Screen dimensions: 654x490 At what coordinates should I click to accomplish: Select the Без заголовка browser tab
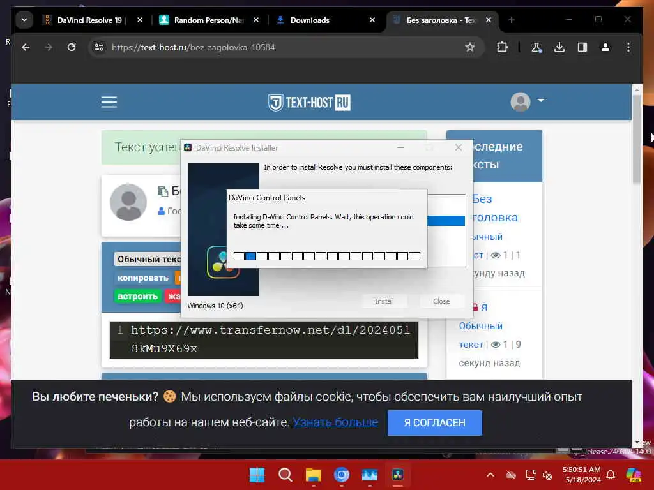click(x=436, y=20)
